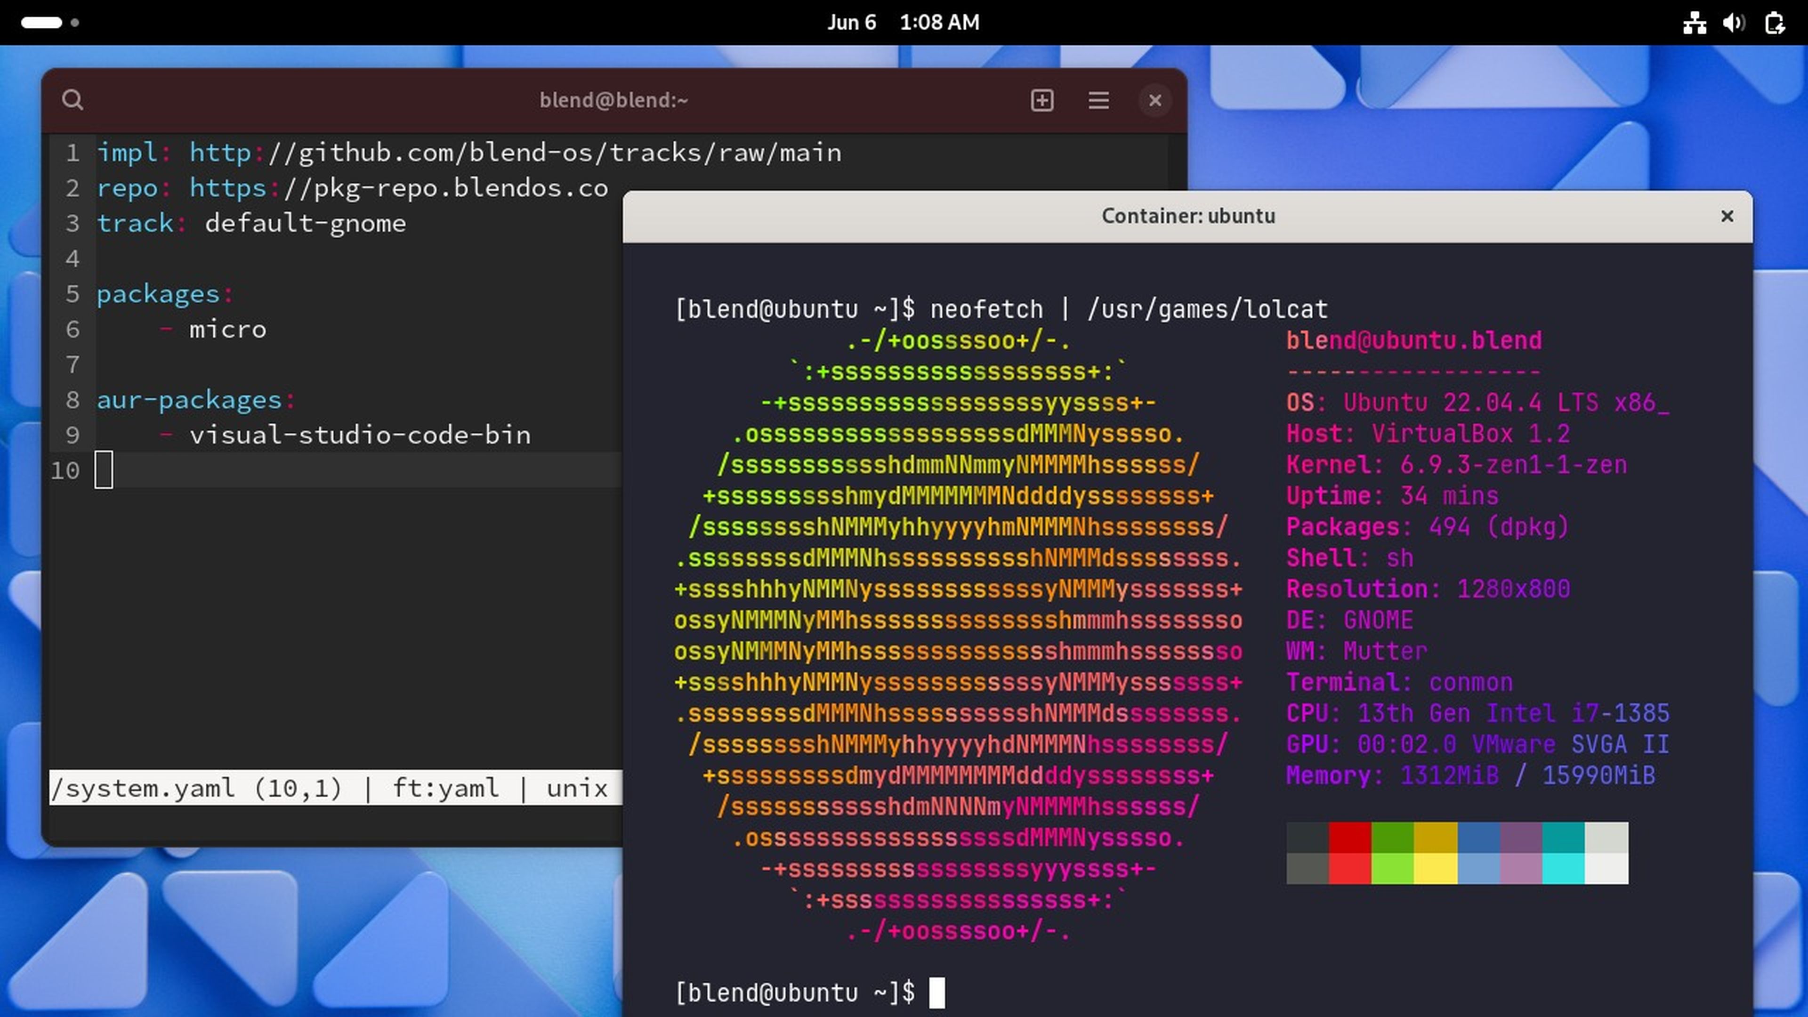Click the 'blend@ubuntu.blend' header in neofetch

tap(1413, 341)
